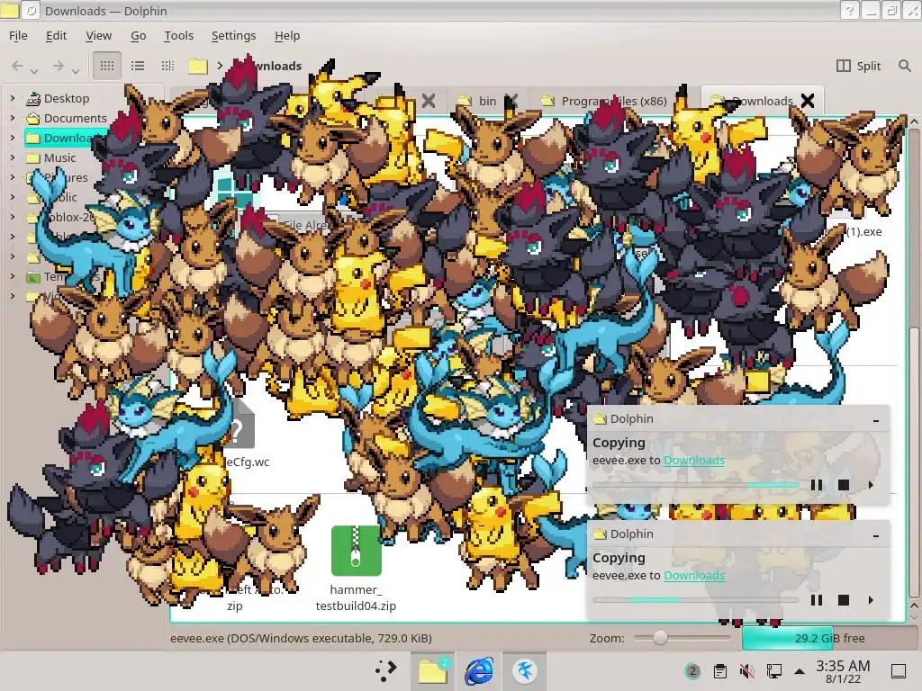Launch the Internet Explorer taskbar icon
922x691 pixels.
click(x=479, y=670)
